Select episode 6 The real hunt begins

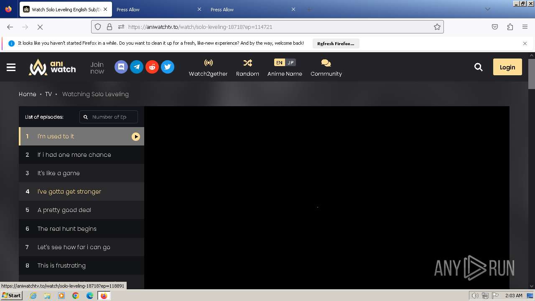pyautogui.click(x=82, y=229)
